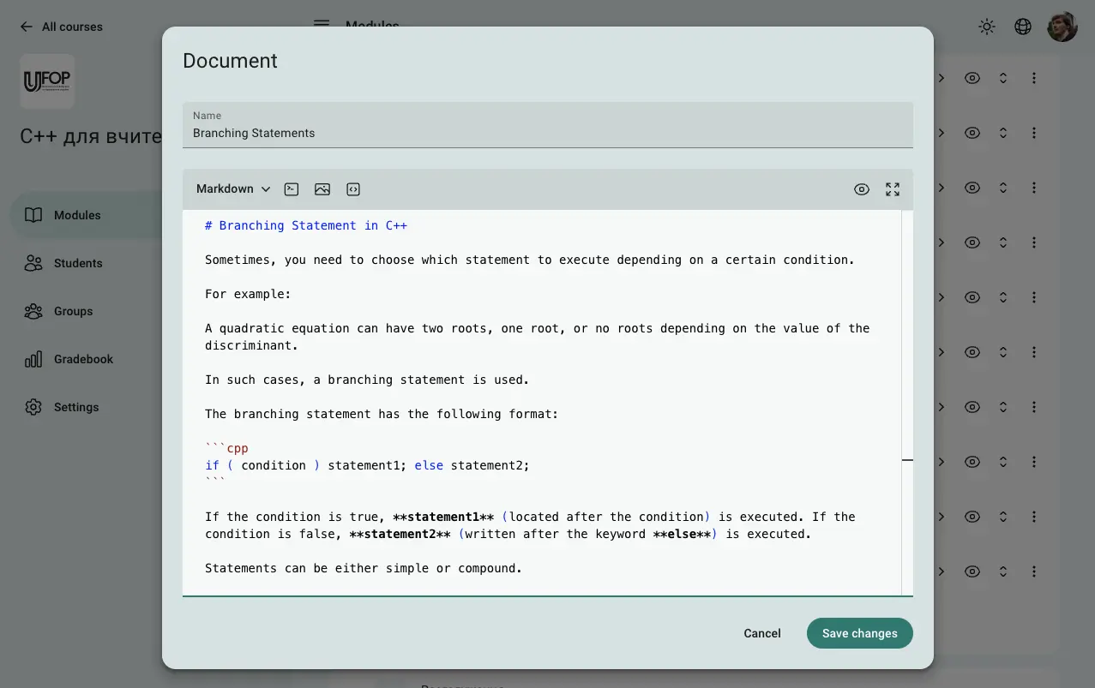Open the Gradebook section

coord(83,359)
